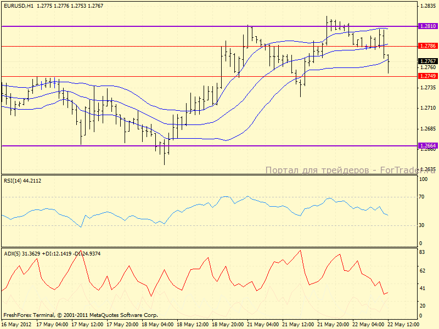
Task: Click the ADX 41 scale value
Action: pos(423,288)
